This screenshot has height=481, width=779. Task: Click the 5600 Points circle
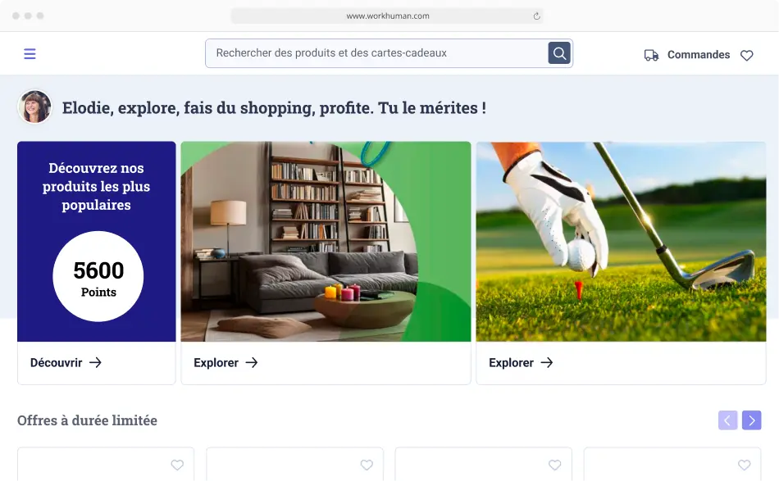98,276
